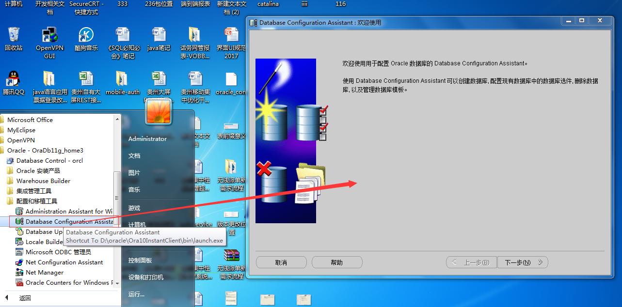
Task: Open 运行... from start menu
Action: point(136,294)
